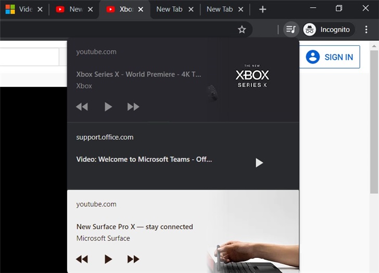Select the last New Tab
Screen dimensions: 379x273
click(x=219, y=9)
